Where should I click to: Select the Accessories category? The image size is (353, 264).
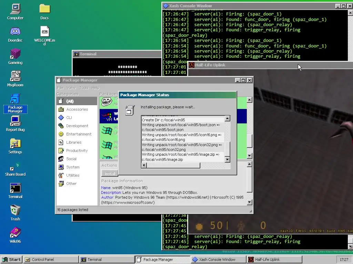77,109
